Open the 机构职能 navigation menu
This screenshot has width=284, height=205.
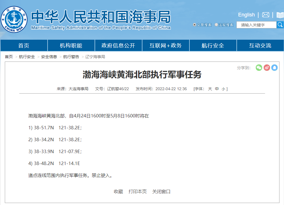(x=71, y=46)
